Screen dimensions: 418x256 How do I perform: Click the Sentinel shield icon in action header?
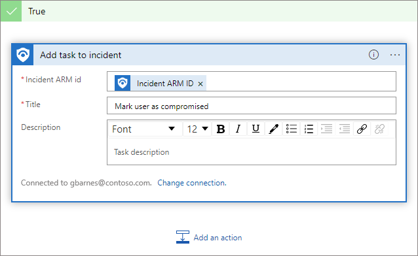click(23, 55)
